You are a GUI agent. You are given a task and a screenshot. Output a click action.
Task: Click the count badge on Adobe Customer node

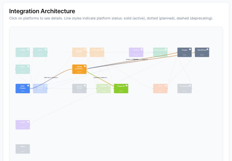[x=85, y=66]
